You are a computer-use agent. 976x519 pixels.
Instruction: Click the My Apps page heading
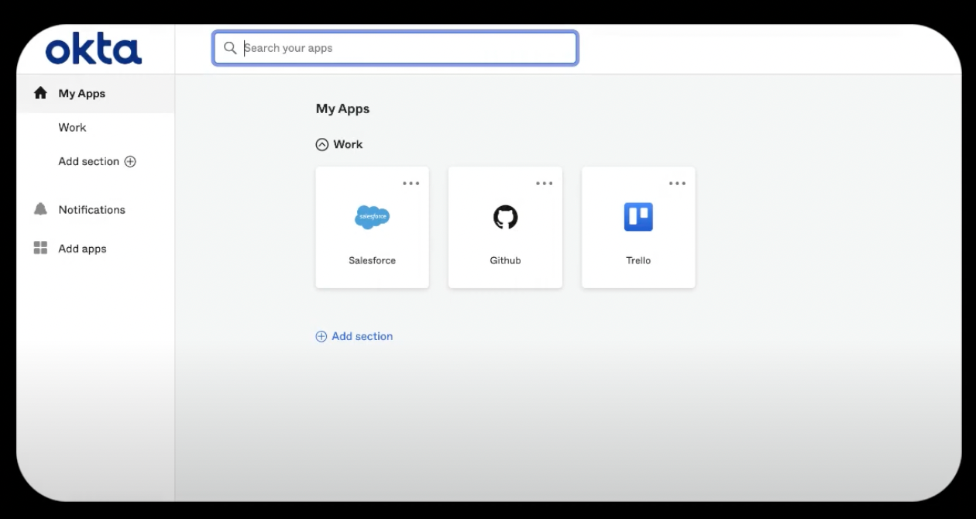[x=342, y=109]
